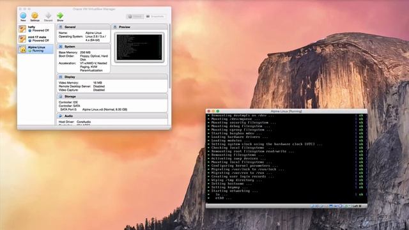Image resolution: width=409 pixels, height=230 pixels.
Task: Click 'Setting hostname ...' line in VM console
Action: coord(231,183)
